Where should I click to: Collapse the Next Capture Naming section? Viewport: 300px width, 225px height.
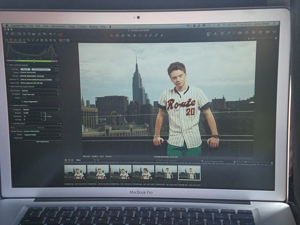point(8,65)
